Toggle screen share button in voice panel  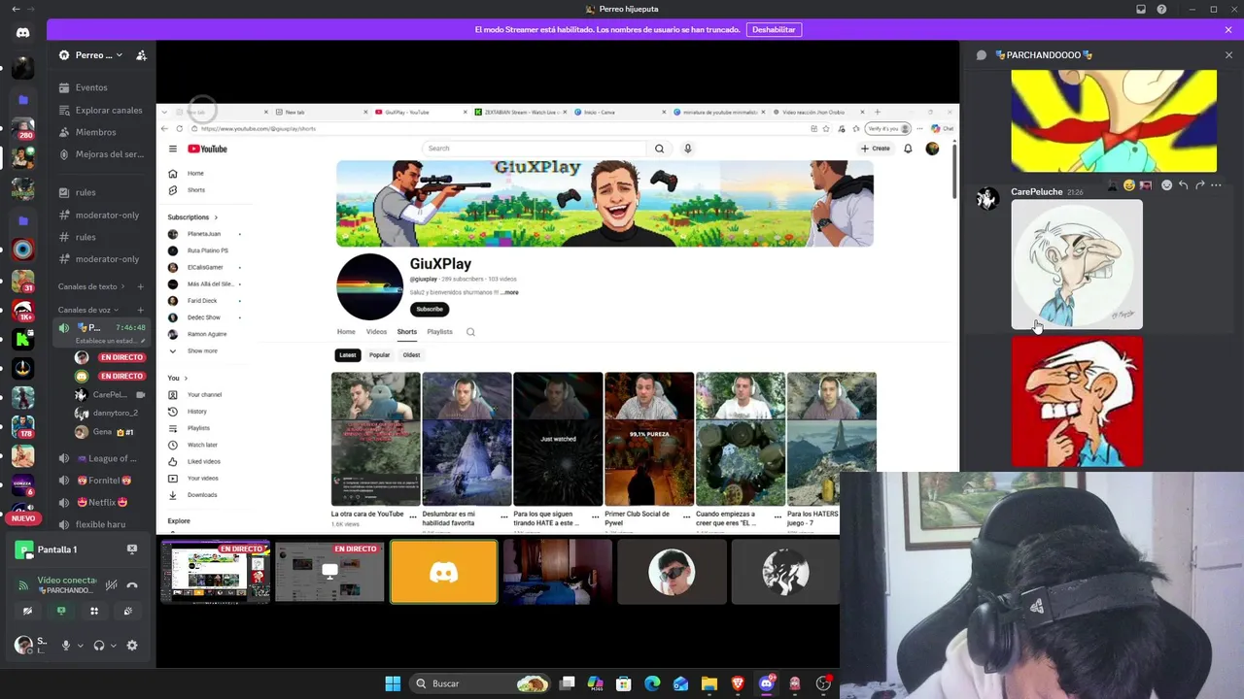61,611
